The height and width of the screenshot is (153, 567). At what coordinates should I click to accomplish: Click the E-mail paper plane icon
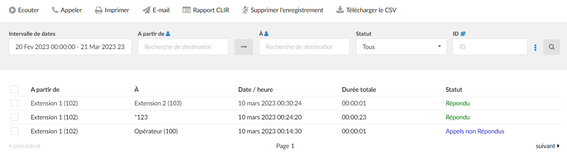click(x=146, y=10)
